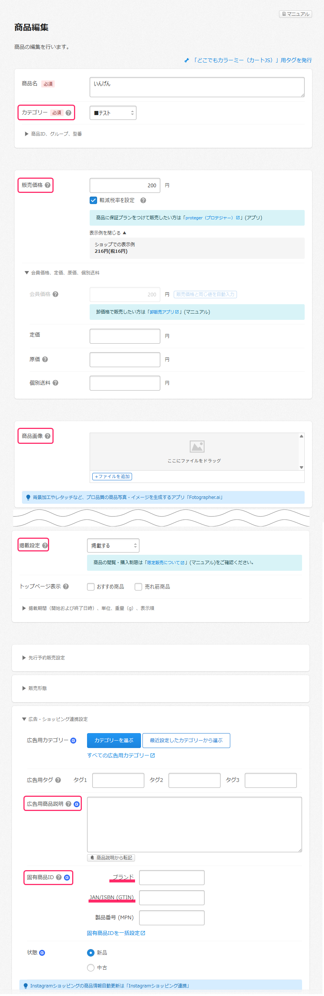Click help icon beside トップページ表示
The image size is (324, 996).
[x=66, y=586]
